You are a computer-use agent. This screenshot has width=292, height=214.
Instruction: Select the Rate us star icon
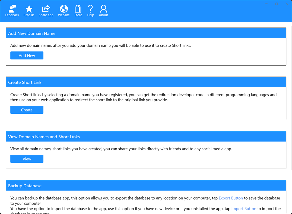tap(29, 10)
